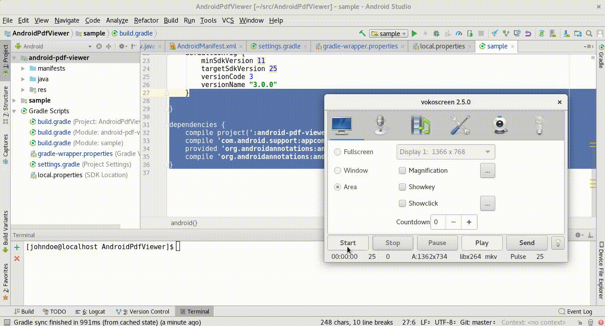Open the Device File Explorer side panel
The width and height of the screenshot is (605, 326).
601,271
